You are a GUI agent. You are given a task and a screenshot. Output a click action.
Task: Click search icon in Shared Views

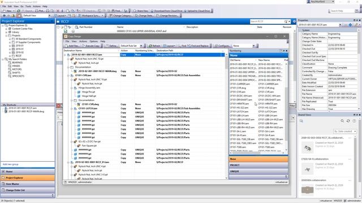(x=342, y=121)
